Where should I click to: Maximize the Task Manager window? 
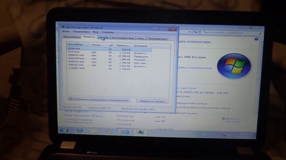[164, 29]
